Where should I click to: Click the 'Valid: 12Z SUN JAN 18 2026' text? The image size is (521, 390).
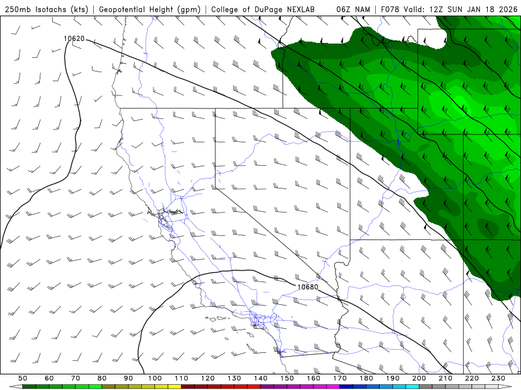pyautogui.click(x=462, y=9)
